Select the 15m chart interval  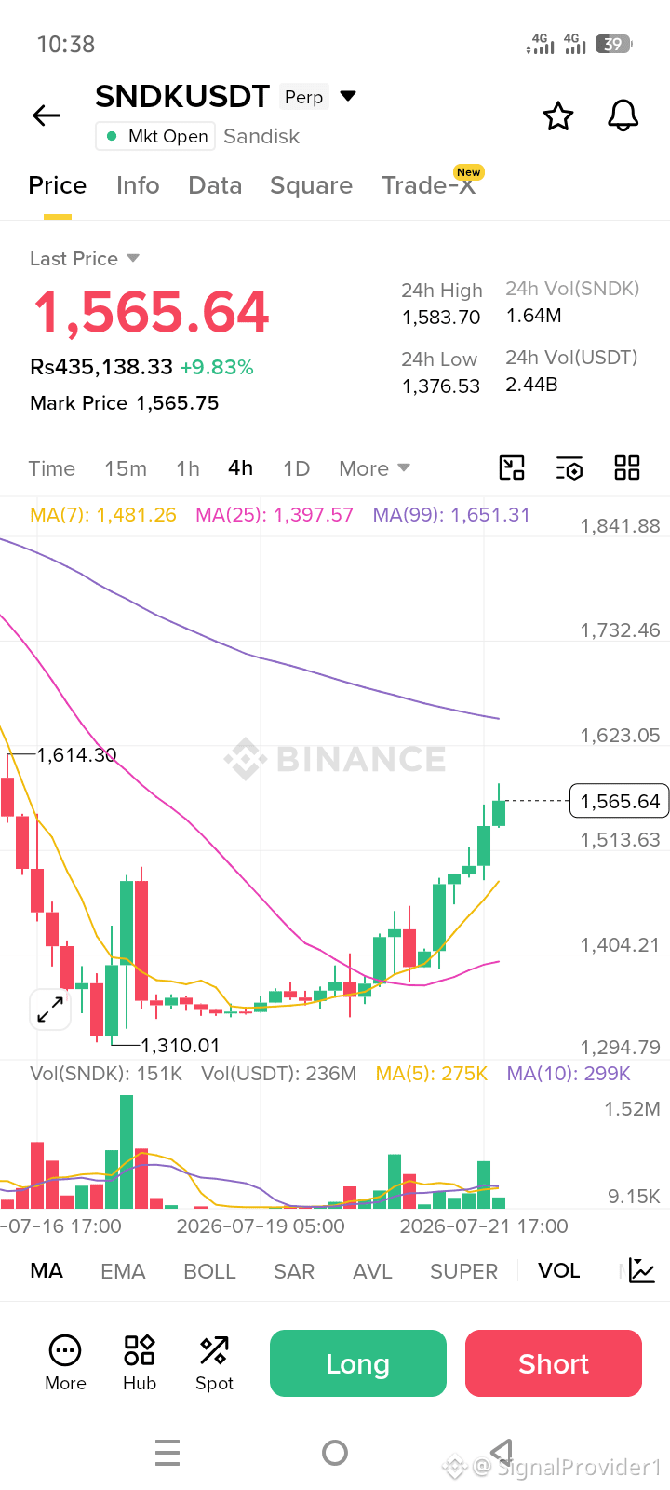click(x=126, y=468)
